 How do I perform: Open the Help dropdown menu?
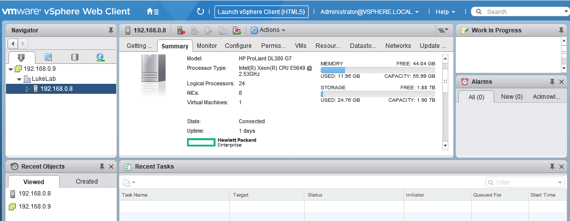click(x=445, y=11)
